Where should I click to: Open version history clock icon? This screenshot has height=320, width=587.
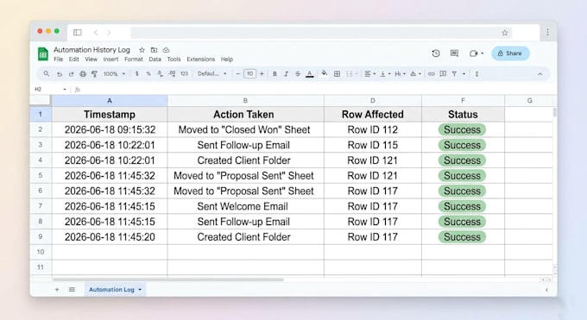436,53
